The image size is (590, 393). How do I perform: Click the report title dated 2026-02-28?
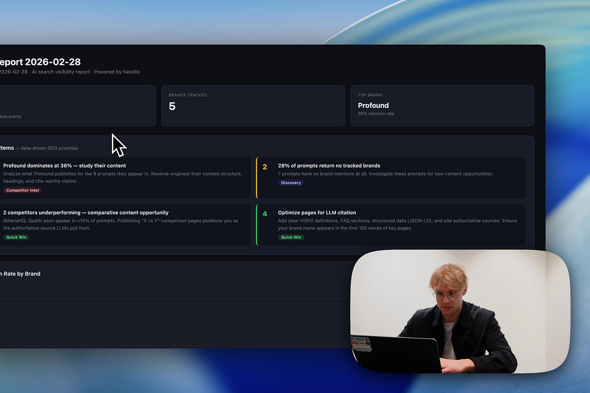point(40,62)
